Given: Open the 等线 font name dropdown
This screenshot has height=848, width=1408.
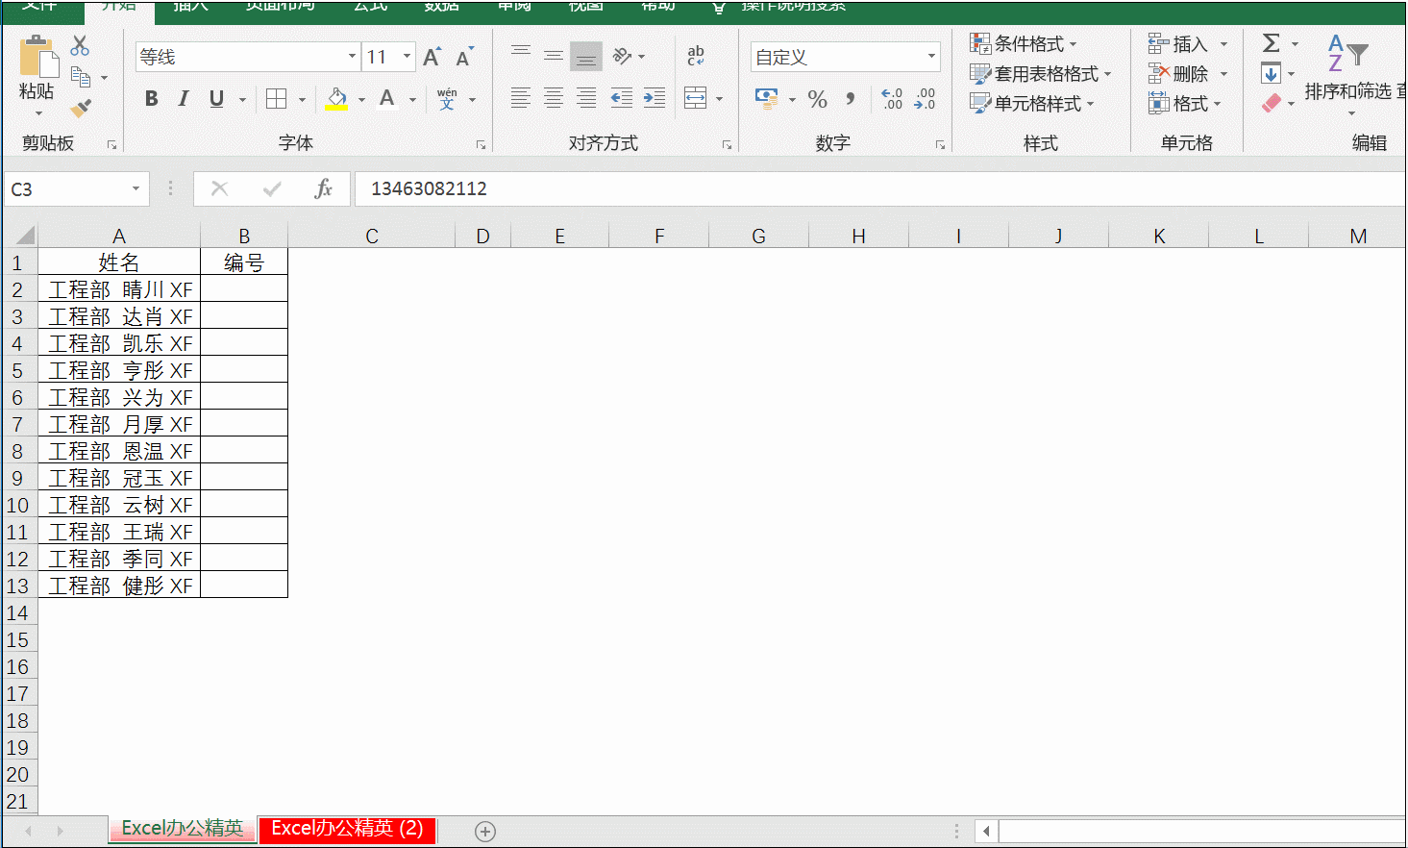Looking at the screenshot, I should pos(352,57).
